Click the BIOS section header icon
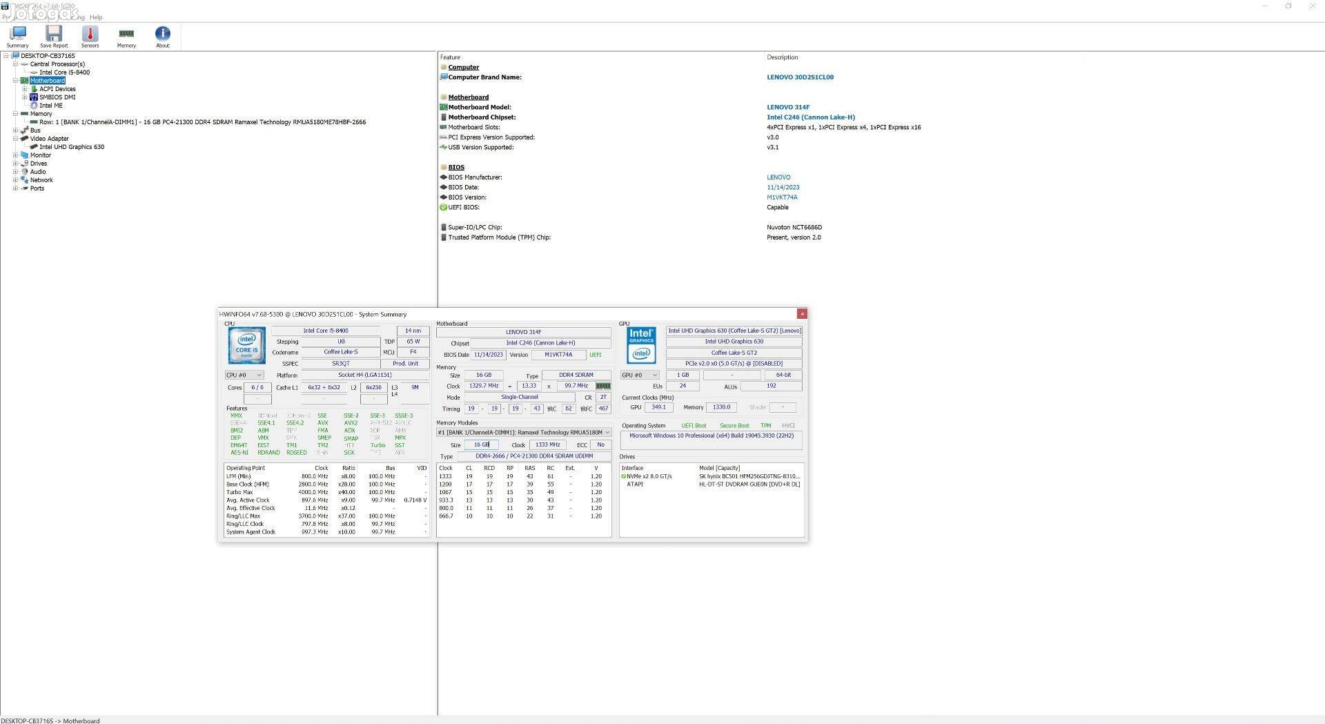 point(444,167)
